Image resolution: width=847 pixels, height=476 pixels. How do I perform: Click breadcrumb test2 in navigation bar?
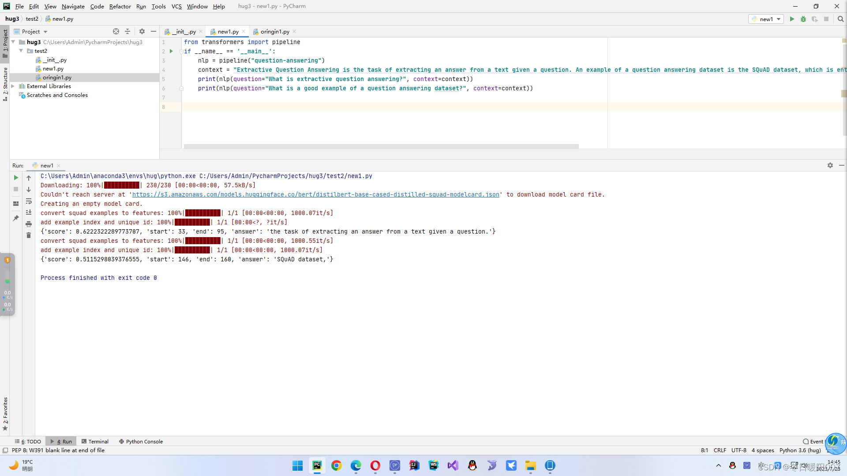(x=32, y=19)
